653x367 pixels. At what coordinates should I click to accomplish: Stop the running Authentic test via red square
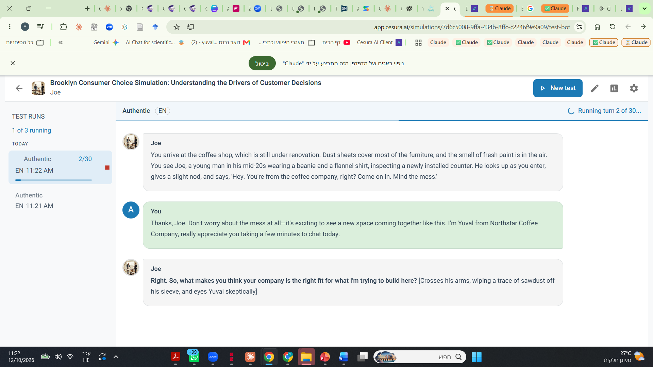107,168
